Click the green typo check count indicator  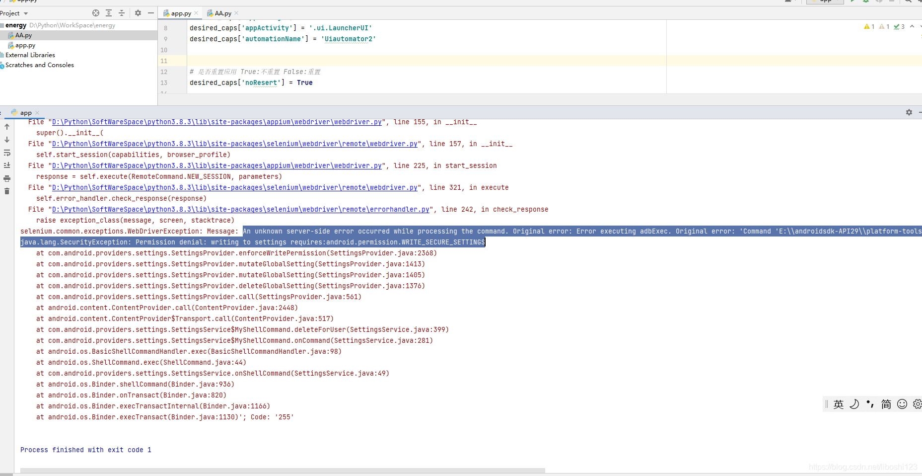[x=899, y=27]
